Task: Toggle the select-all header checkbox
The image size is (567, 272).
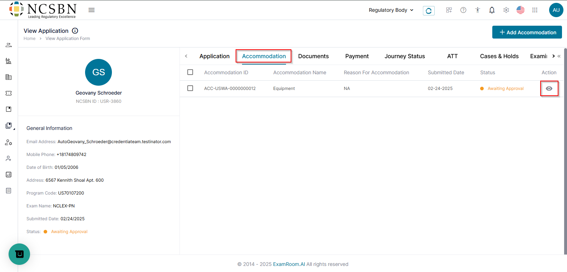Action: click(x=190, y=72)
